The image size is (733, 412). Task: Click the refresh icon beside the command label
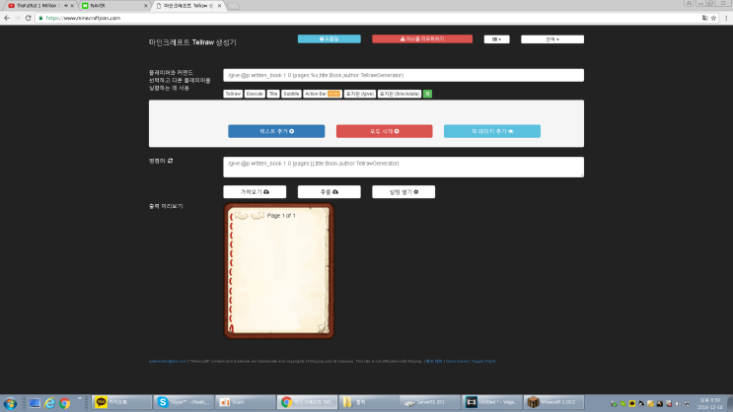tap(172, 160)
